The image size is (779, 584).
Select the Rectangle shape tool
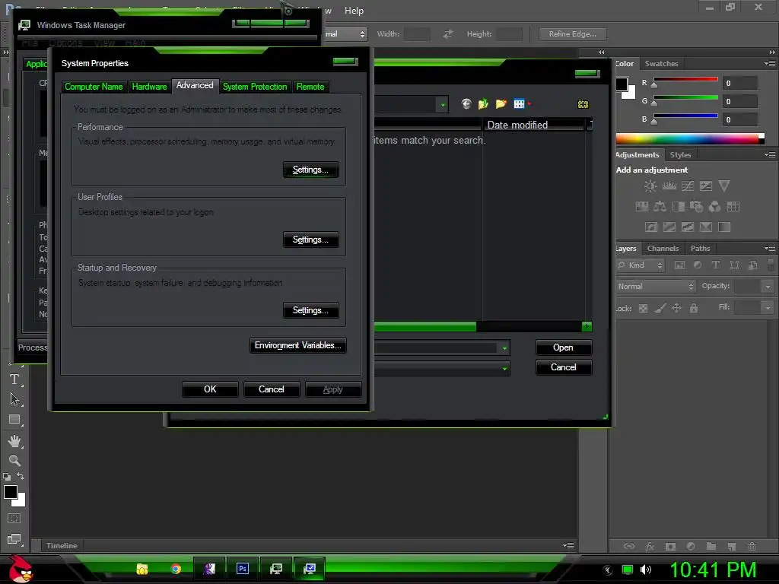14,420
